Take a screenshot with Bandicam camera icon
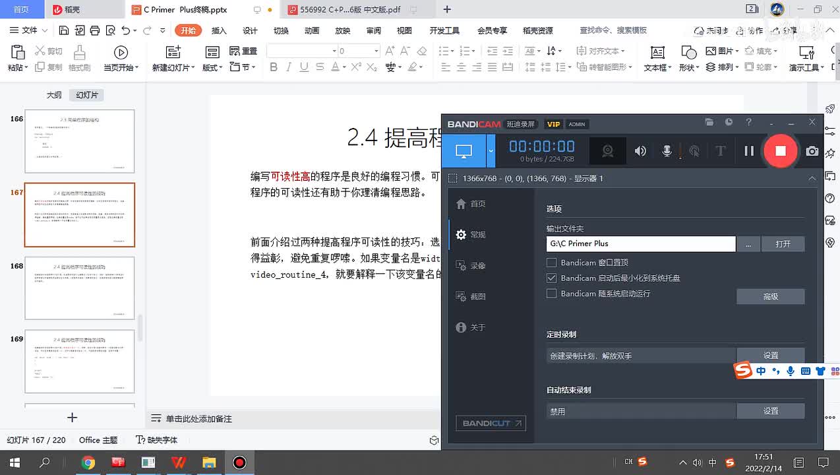840x475 pixels. click(x=812, y=151)
